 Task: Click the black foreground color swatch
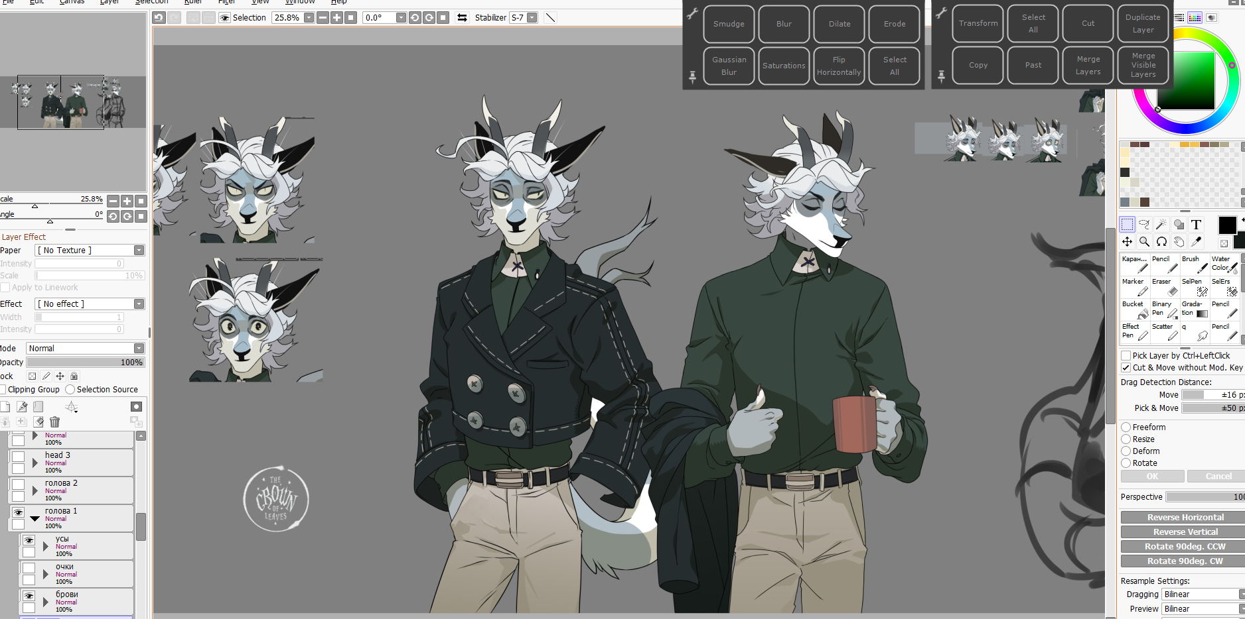(1227, 225)
